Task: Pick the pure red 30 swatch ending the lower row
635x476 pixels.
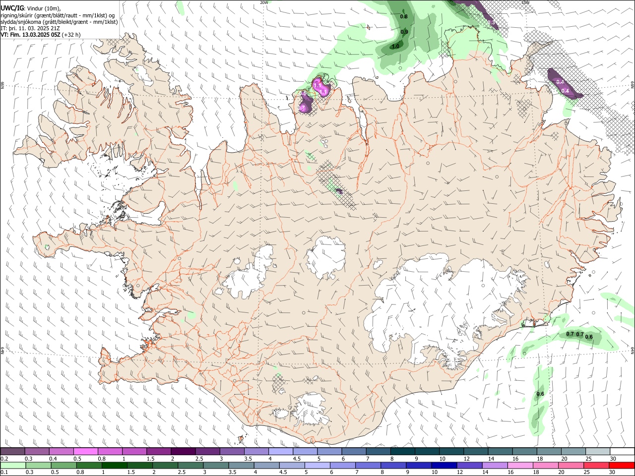Action: (x=622, y=466)
